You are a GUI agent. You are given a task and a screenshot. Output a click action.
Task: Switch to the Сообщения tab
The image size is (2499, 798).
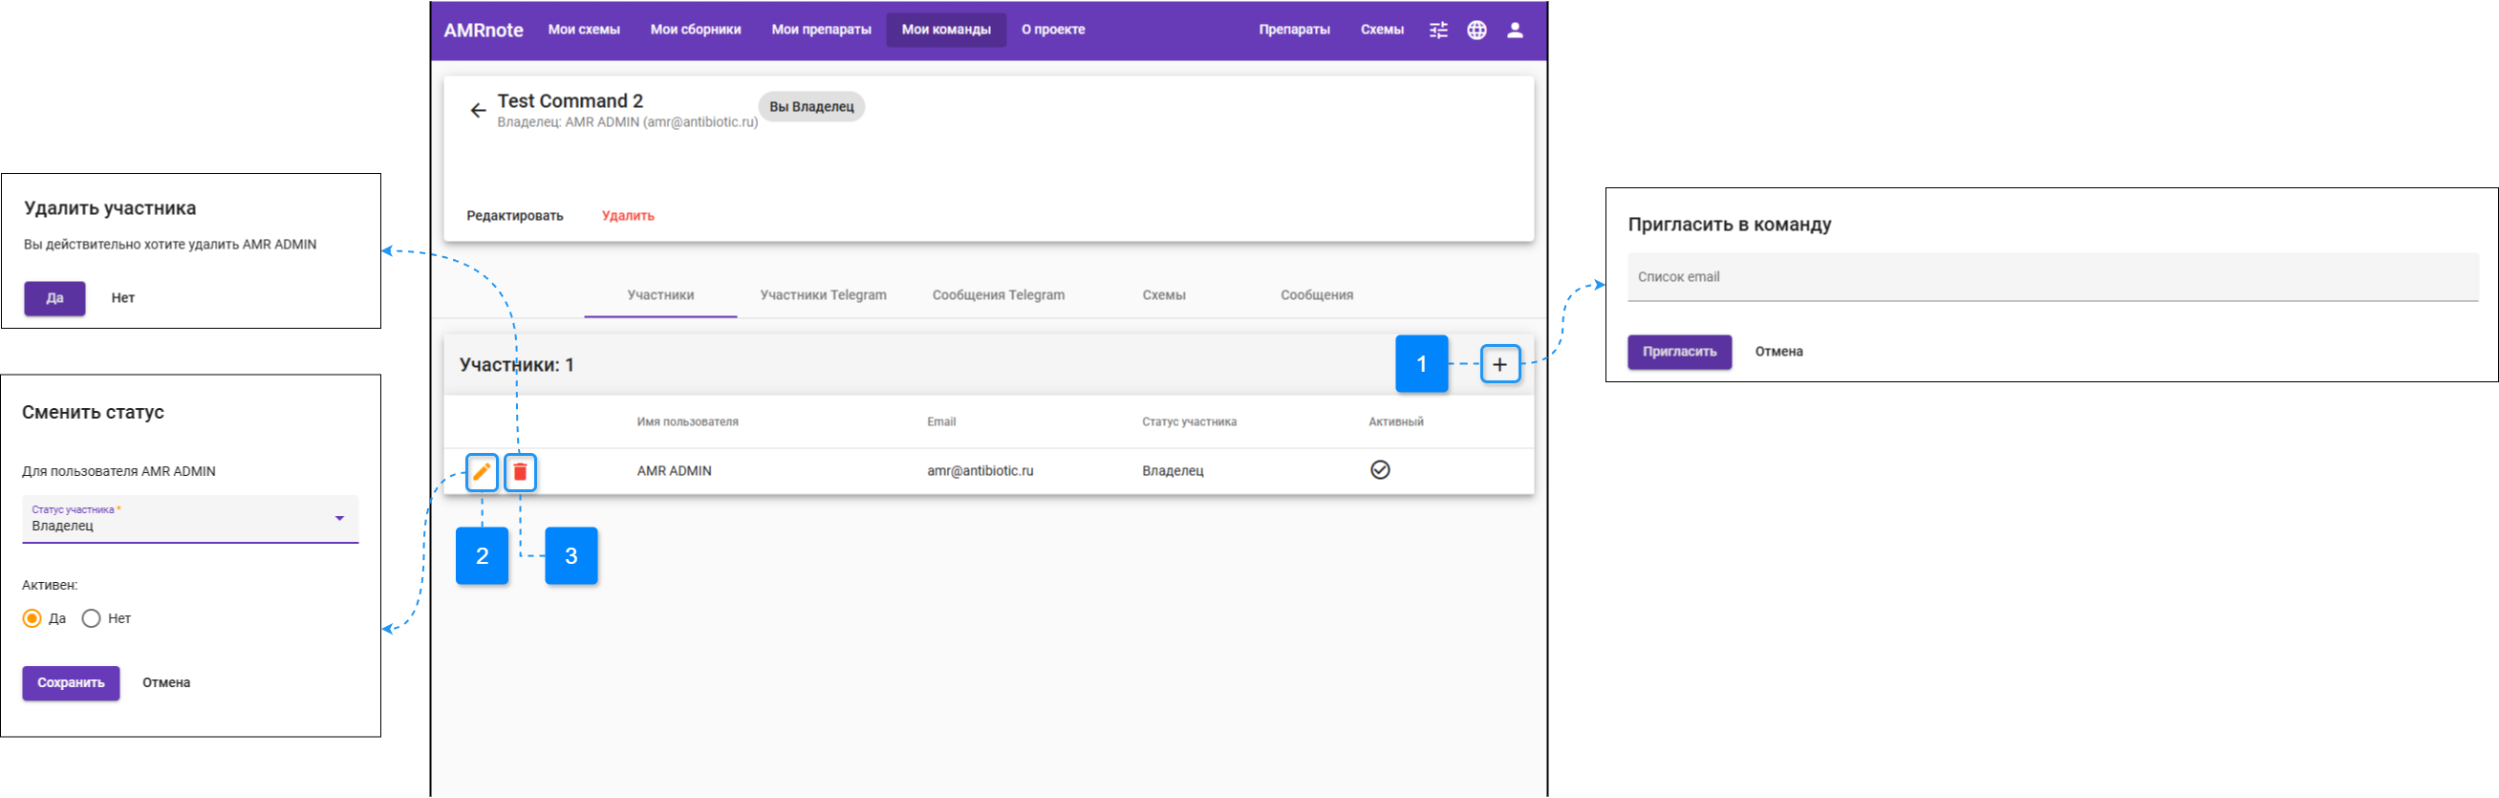[x=1317, y=294]
